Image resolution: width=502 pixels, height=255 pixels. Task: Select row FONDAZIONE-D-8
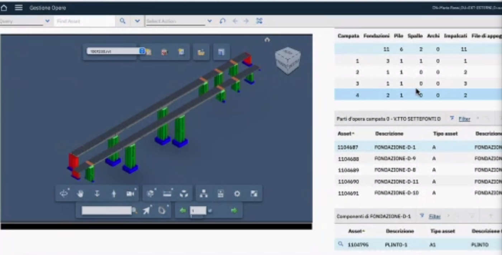[x=418, y=170]
